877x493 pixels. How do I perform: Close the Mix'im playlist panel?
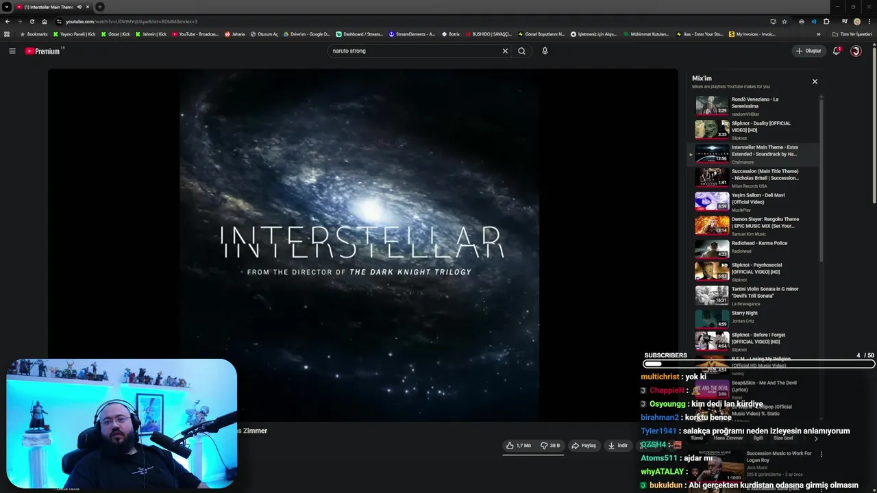coord(815,81)
